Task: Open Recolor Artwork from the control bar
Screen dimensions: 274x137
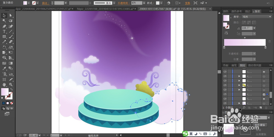Action: (x=169, y=3)
